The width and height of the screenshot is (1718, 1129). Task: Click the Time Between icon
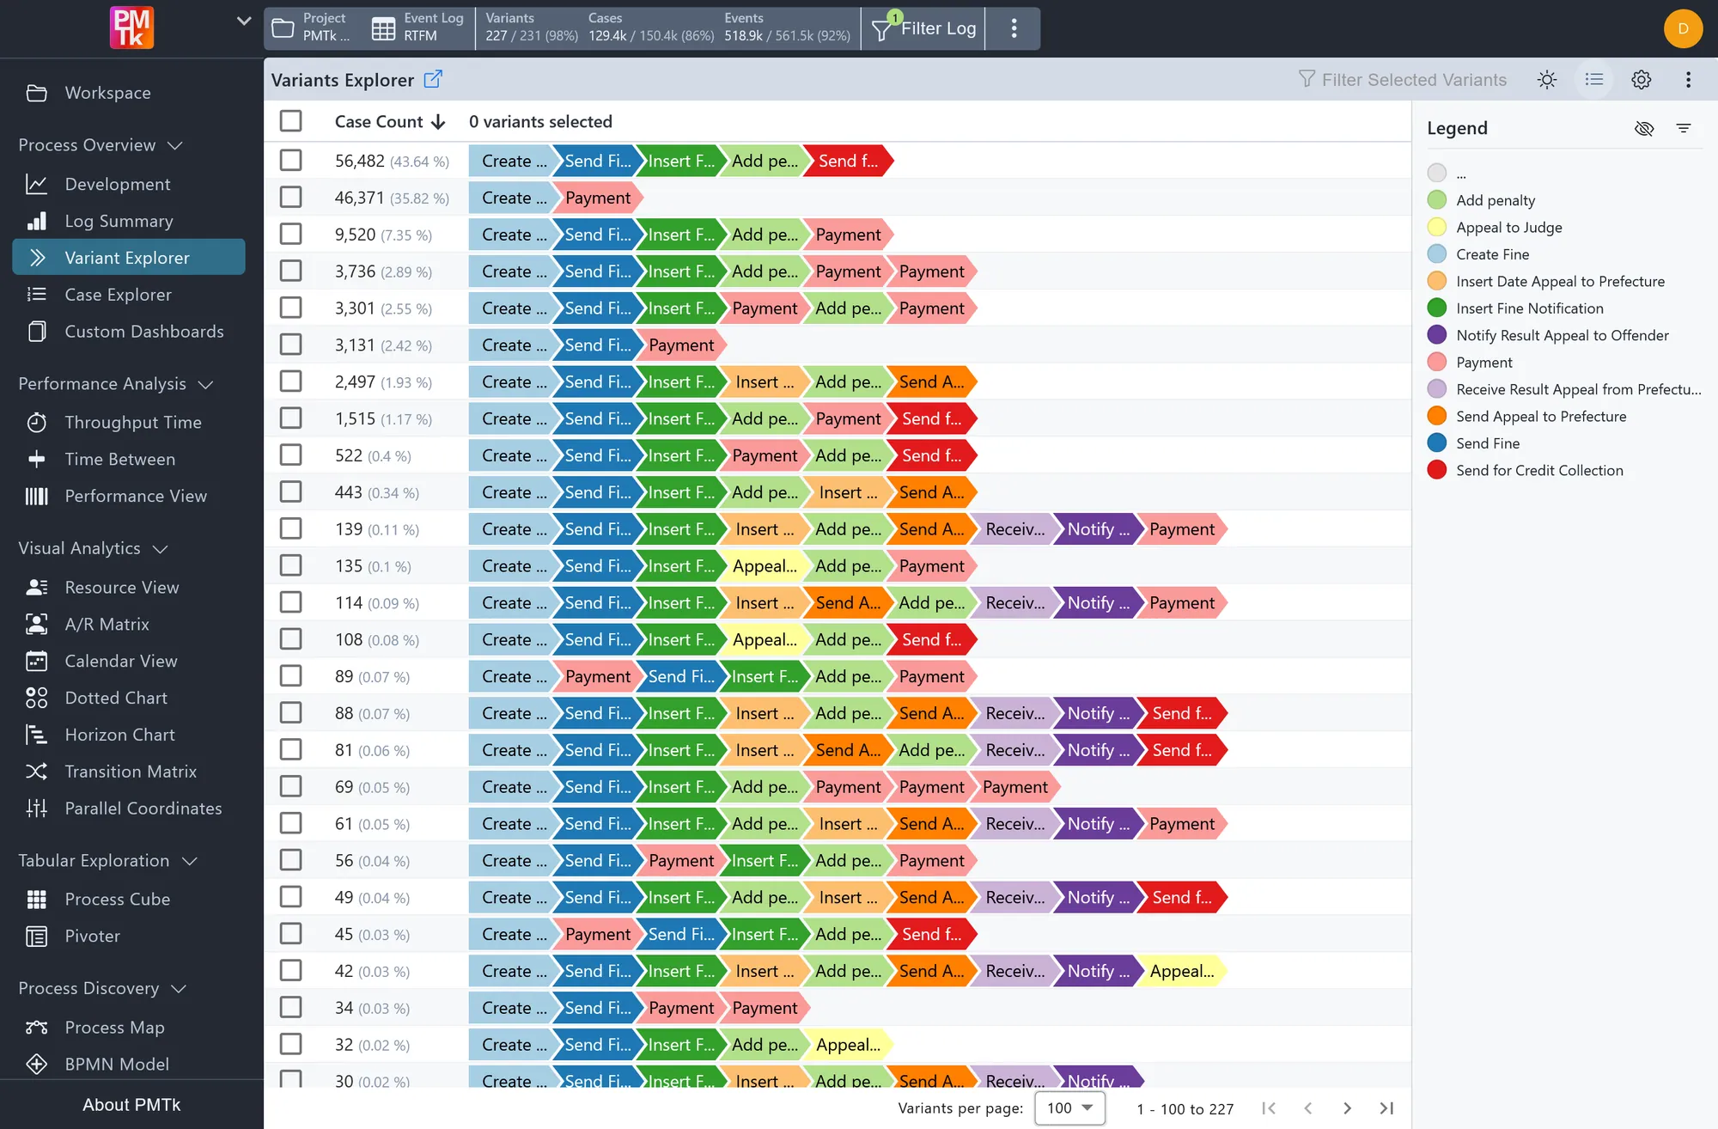tap(37, 460)
